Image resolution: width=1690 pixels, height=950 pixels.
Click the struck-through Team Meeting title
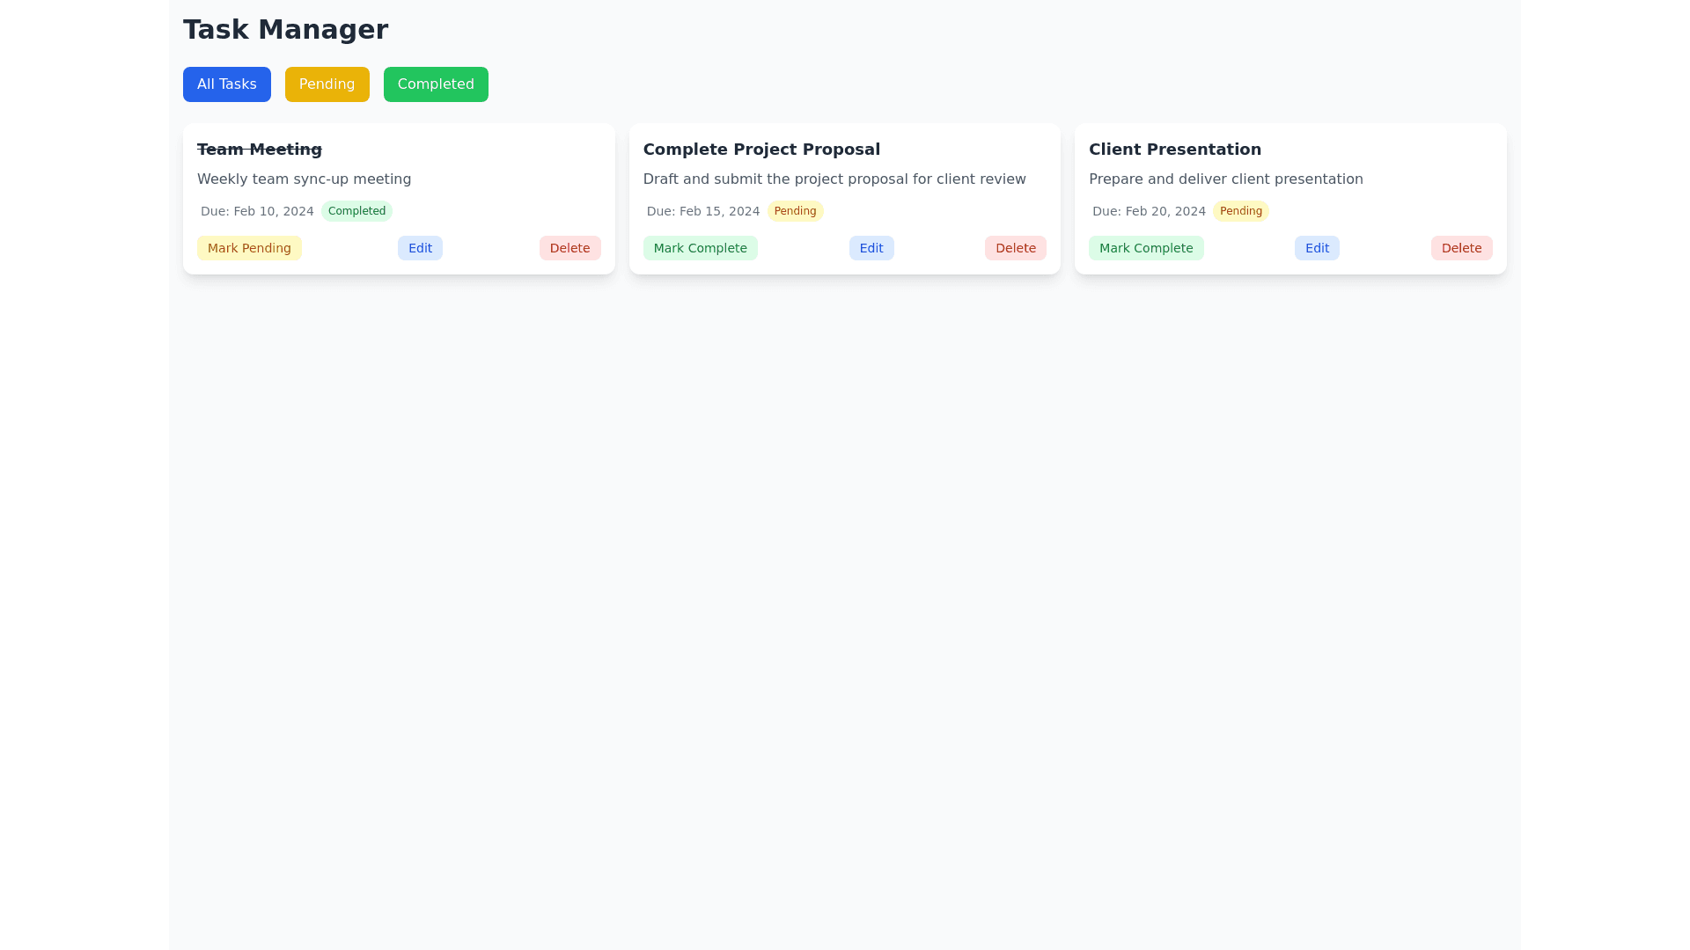(260, 150)
